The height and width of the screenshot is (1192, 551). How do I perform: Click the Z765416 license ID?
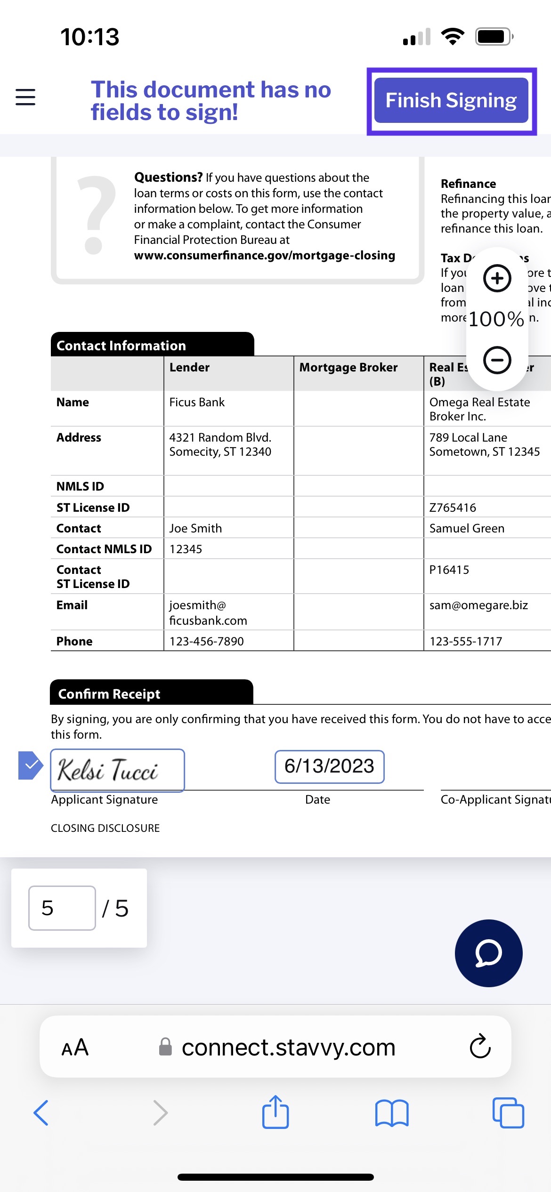(x=453, y=507)
